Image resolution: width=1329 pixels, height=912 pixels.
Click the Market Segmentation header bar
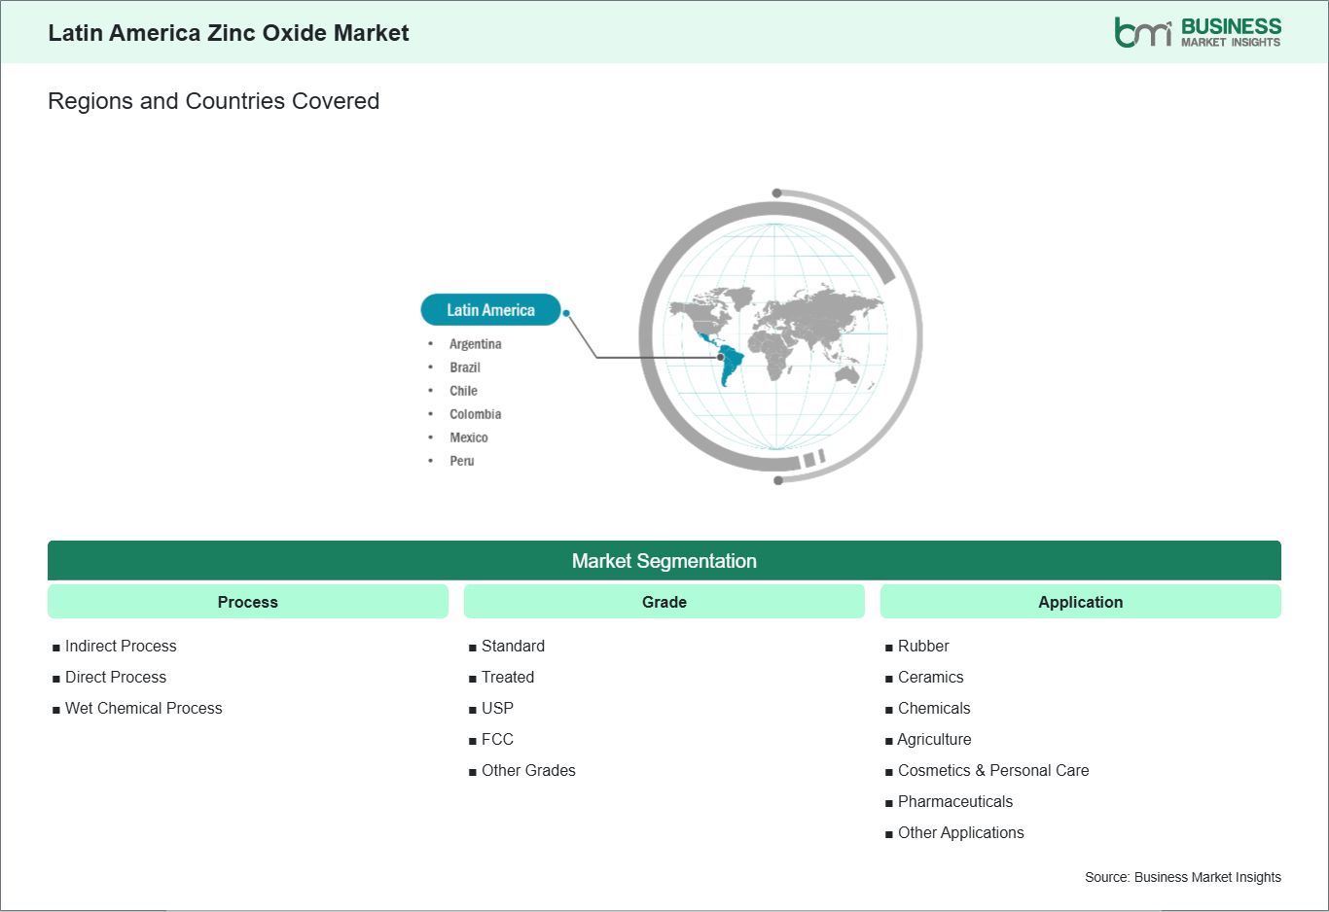pos(664,561)
